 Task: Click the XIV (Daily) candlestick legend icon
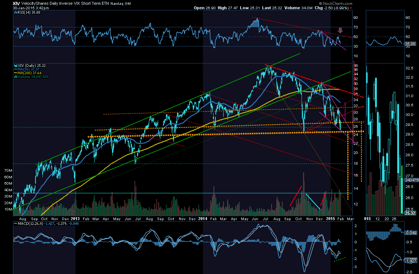(x=16, y=65)
